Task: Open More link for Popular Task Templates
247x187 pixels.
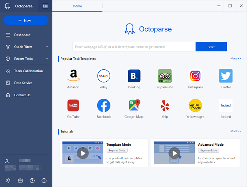Action: [x=235, y=59]
